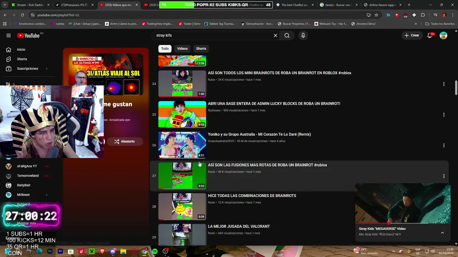Switch to the disfraz-faraon-egipcio tab

click(x=382, y=5)
